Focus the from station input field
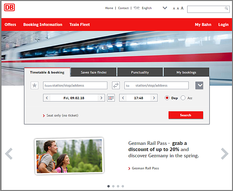233x191 pixels. coord(75,85)
